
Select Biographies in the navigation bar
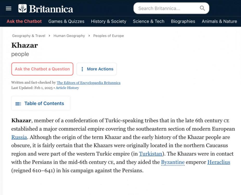tap(183, 21)
